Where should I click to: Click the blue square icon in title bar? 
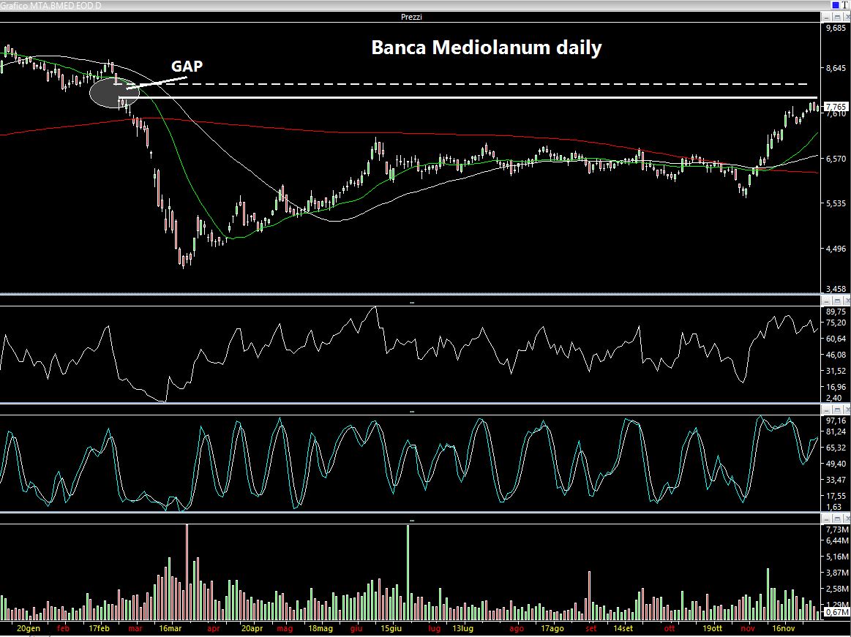pos(835,5)
